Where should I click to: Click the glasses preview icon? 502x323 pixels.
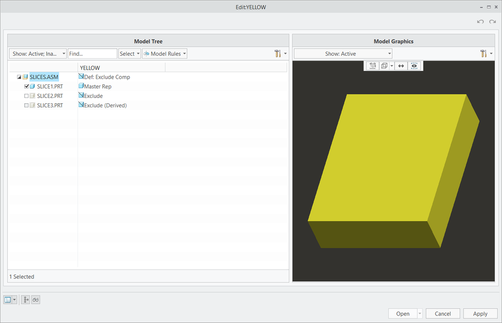[36, 299]
